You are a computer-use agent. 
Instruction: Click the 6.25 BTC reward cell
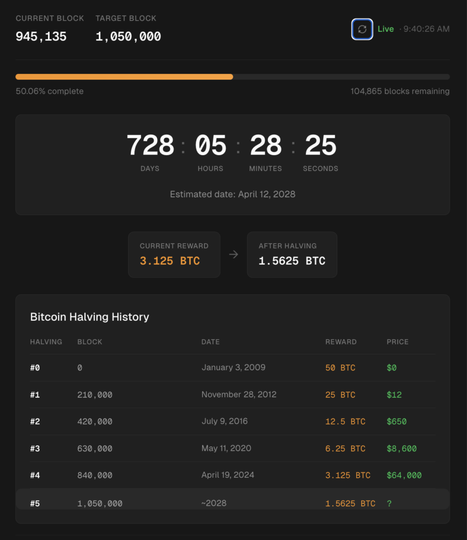345,448
